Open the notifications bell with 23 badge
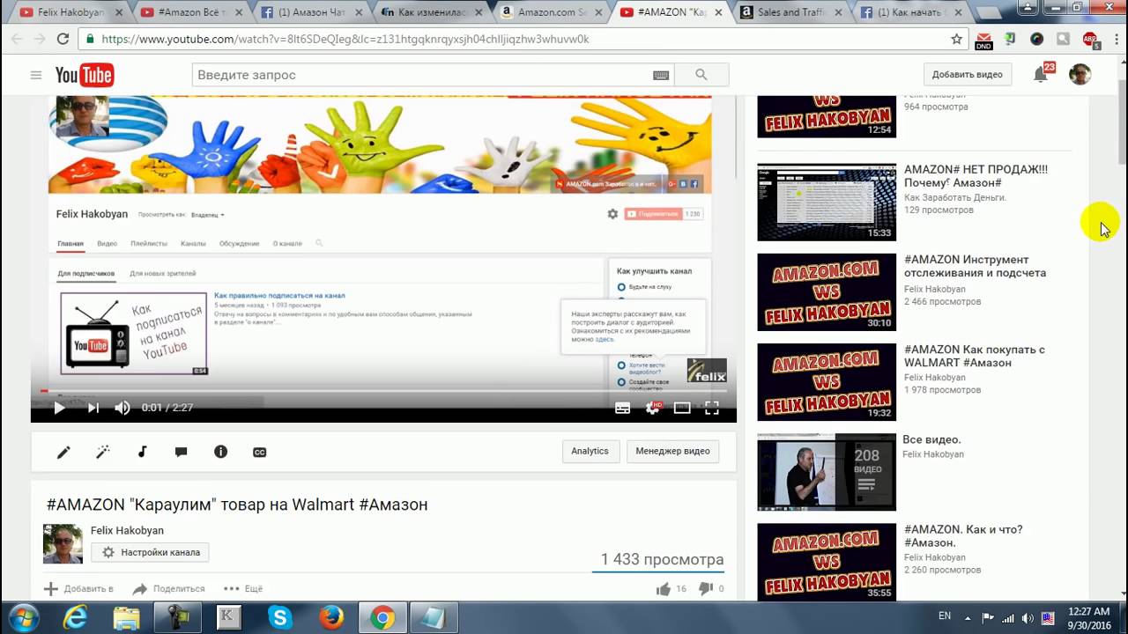 1041,75
